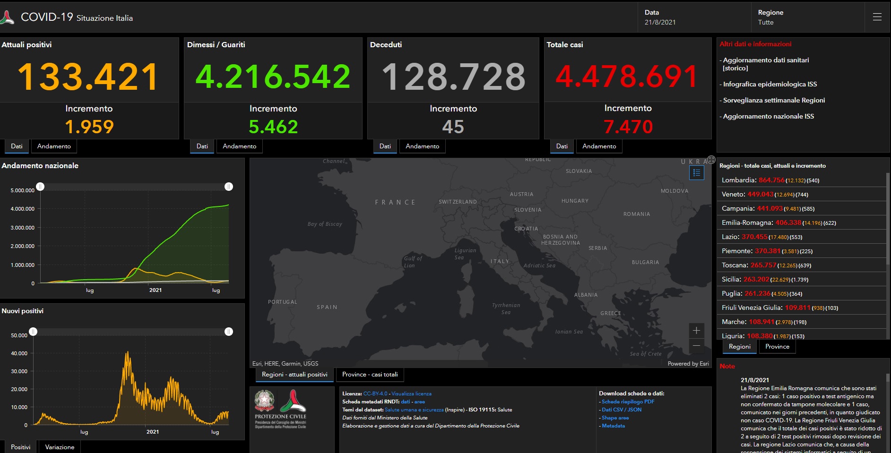Switch map to Province - casi totali

click(370, 375)
